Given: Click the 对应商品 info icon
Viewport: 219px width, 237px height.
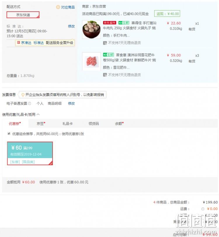Looking at the screenshot, I should [x=58, y=7].
